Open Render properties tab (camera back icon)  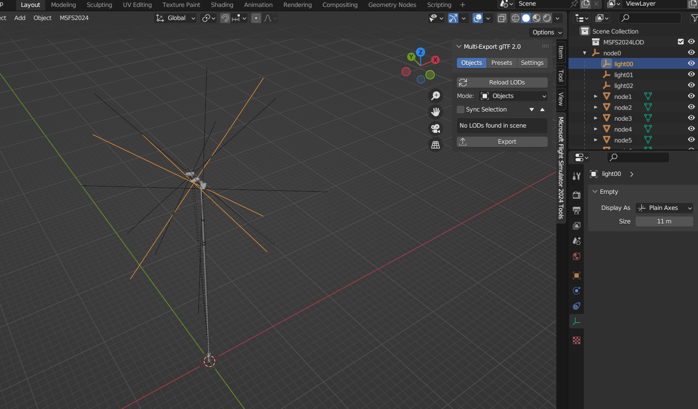pos(576,195)
